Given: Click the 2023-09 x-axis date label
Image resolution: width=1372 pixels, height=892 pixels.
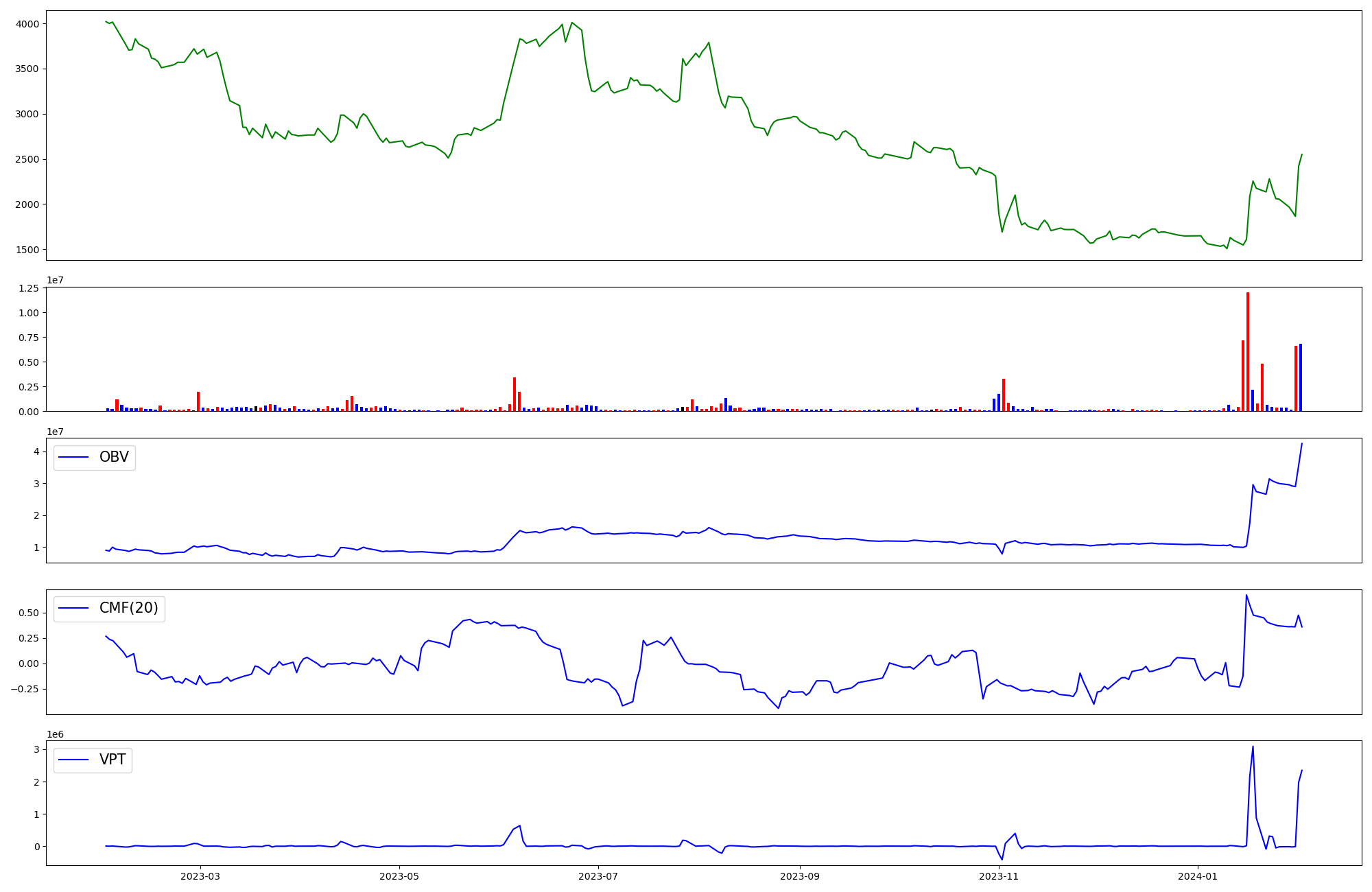Looking at the screenshot, I should [800, 876].
